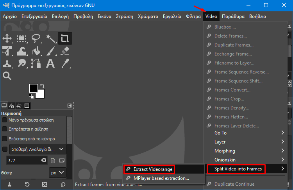
Task: Open the Επεξεργασία menu
Action: pos(34,16)
